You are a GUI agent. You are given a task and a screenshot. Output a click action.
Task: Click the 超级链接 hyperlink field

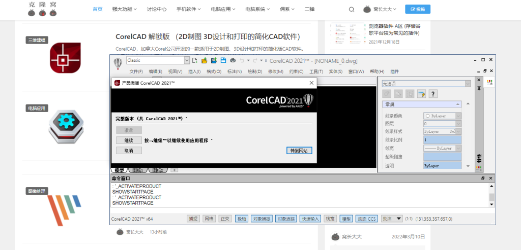click(x=442, y=157)
